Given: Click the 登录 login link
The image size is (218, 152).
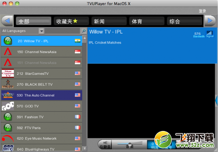Looking at the screenshot, I should click(202, 11).
